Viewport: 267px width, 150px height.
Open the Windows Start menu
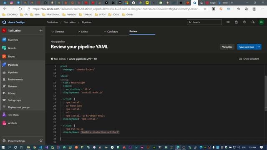point(3,147)
